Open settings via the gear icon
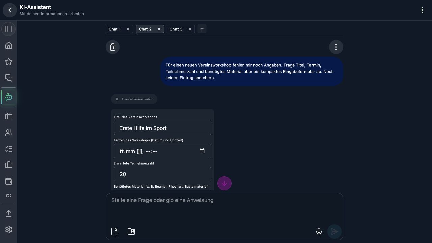Viewport: 432px width, 243px height. pyautogui.click(x=9, y=230)
